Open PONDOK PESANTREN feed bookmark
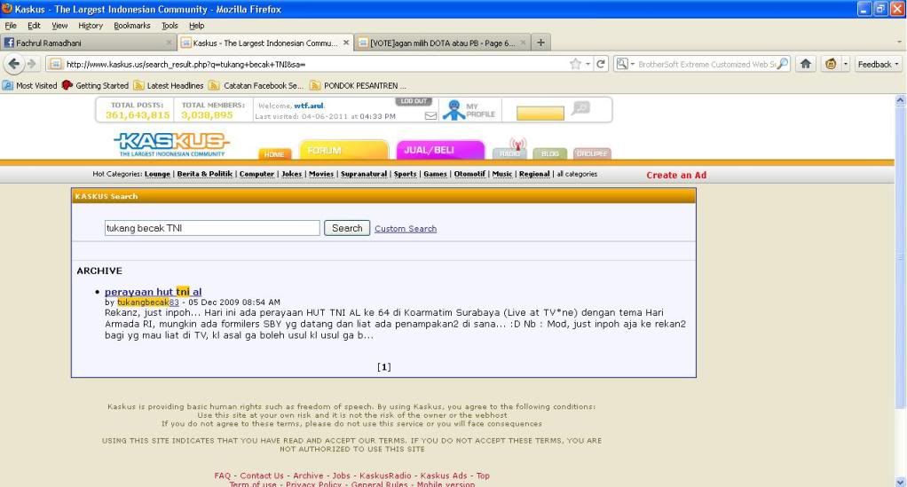 click(358, 85)
